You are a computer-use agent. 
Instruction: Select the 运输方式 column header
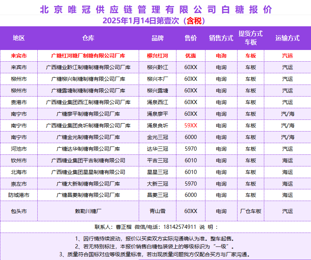[287, 38]
